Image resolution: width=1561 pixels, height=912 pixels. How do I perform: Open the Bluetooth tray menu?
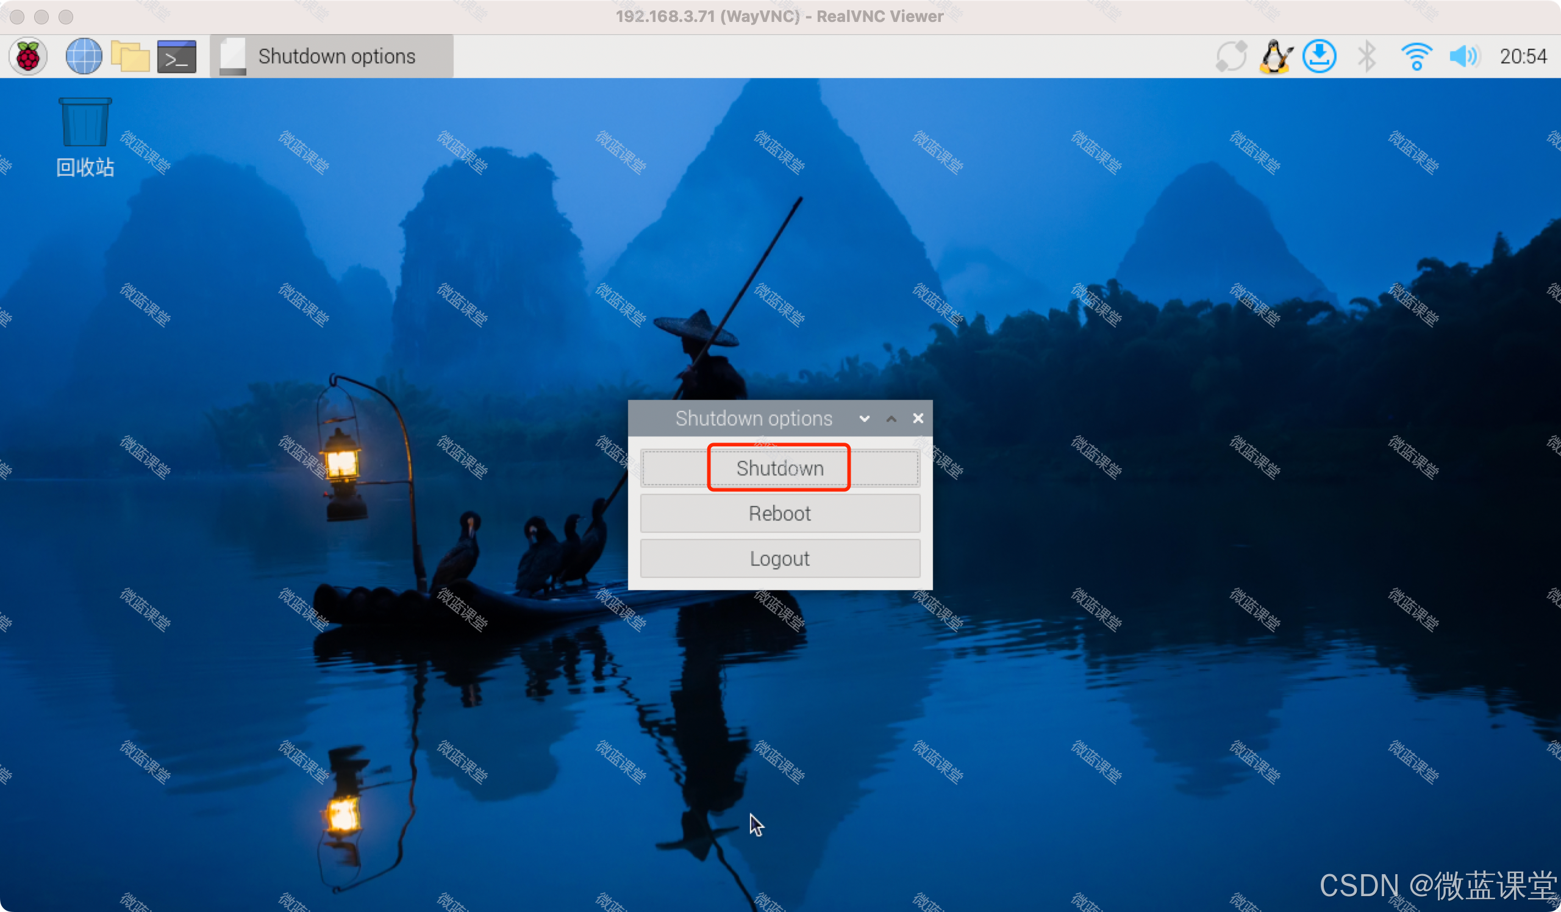[1367, 56]
